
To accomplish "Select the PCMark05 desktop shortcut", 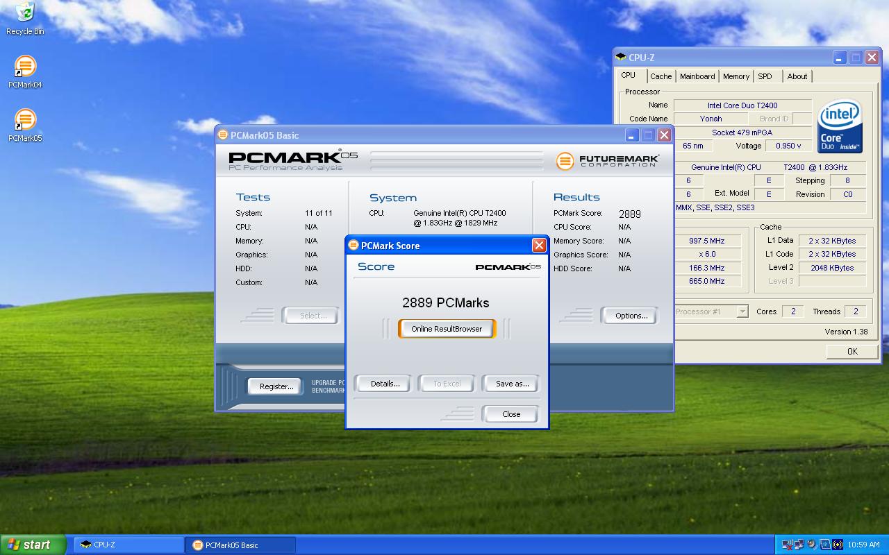I will coord(25,126).
